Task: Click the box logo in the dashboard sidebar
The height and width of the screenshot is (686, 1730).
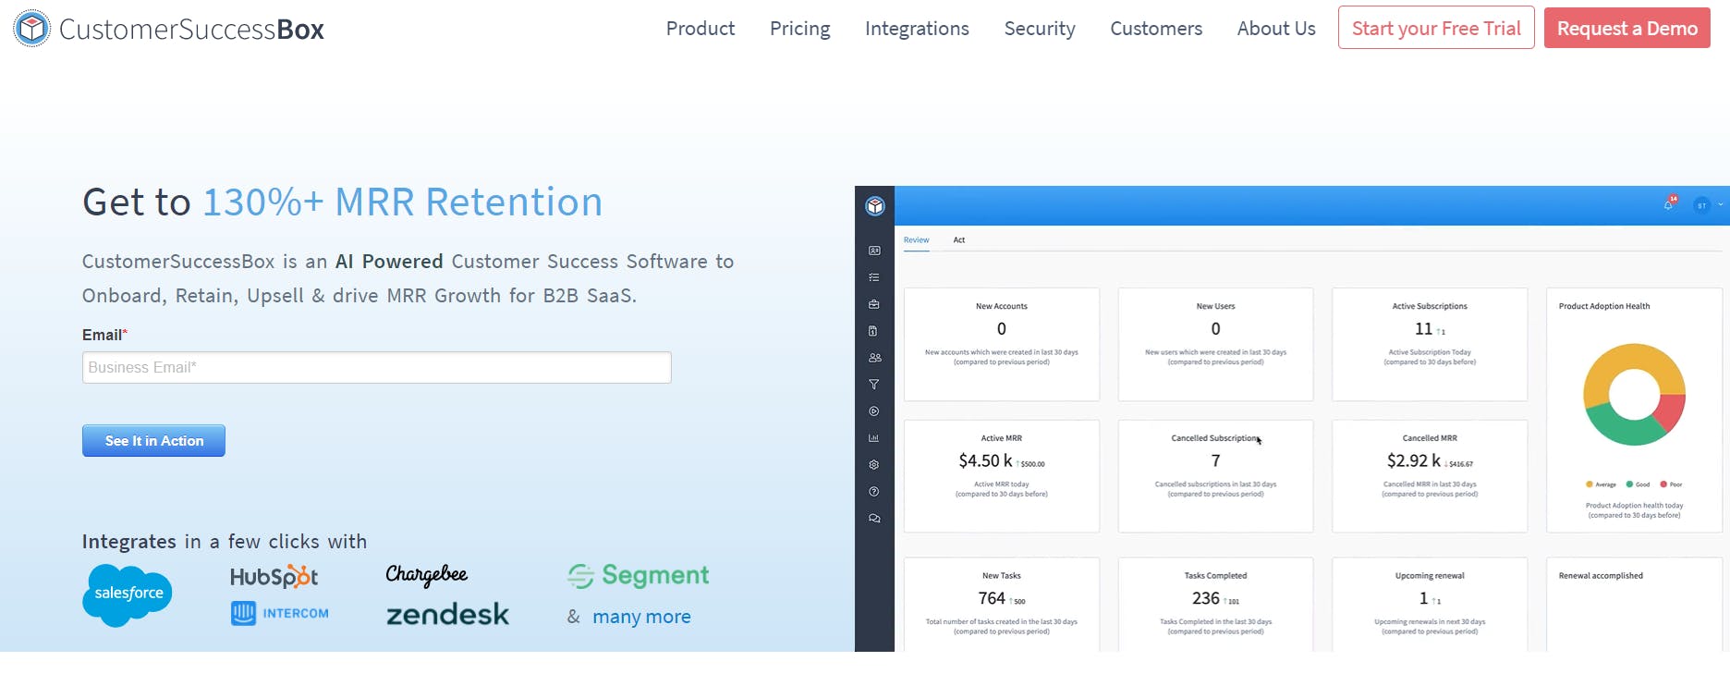Action: (875, 206)
